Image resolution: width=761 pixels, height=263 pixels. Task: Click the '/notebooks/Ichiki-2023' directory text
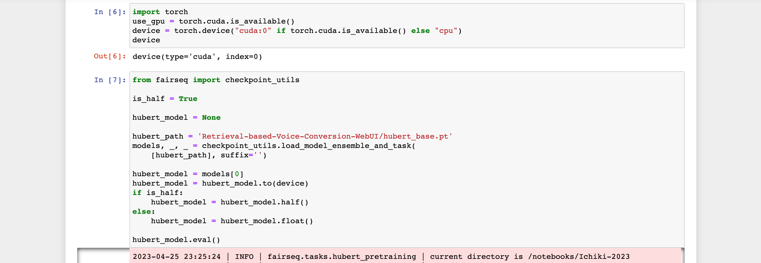(x=579, y=257)
